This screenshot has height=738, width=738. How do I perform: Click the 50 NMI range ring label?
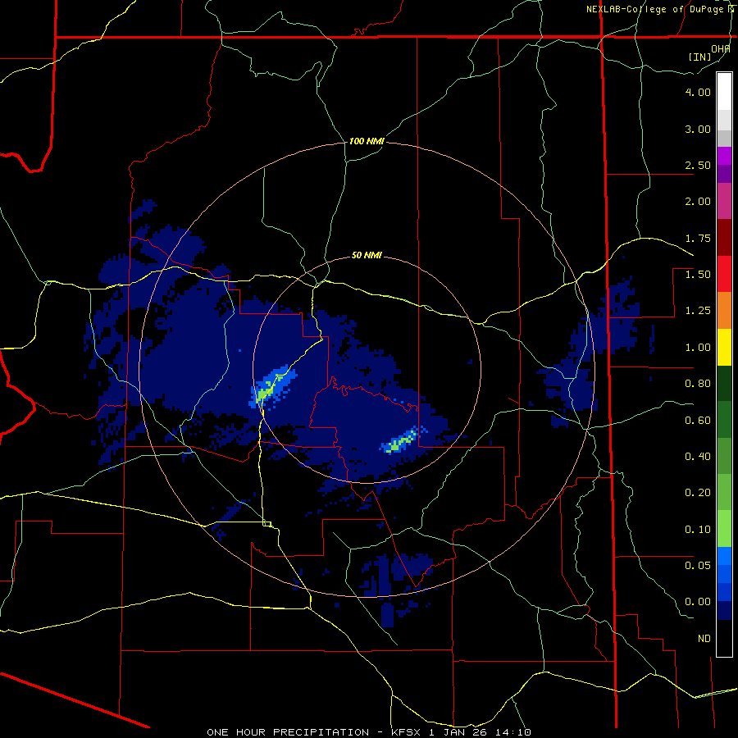[367, 255]
